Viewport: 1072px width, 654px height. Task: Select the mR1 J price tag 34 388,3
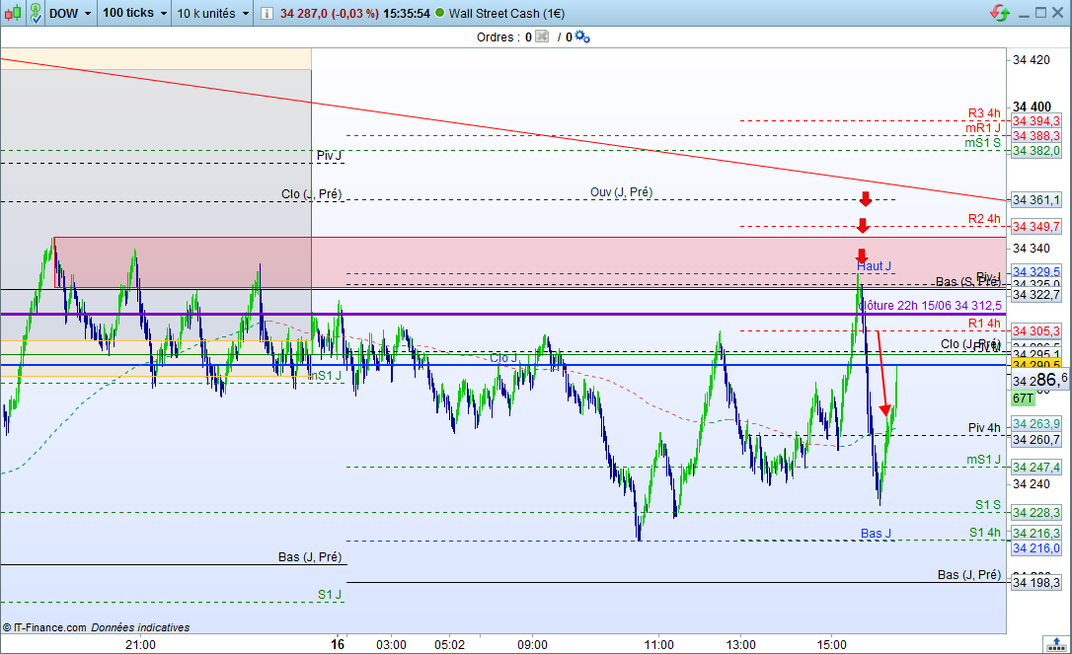1035,136
